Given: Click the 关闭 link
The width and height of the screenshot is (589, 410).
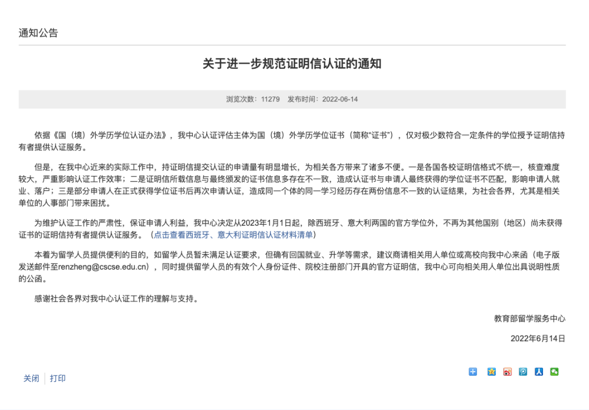Looking at the screenshot, I should coord(31,378).
